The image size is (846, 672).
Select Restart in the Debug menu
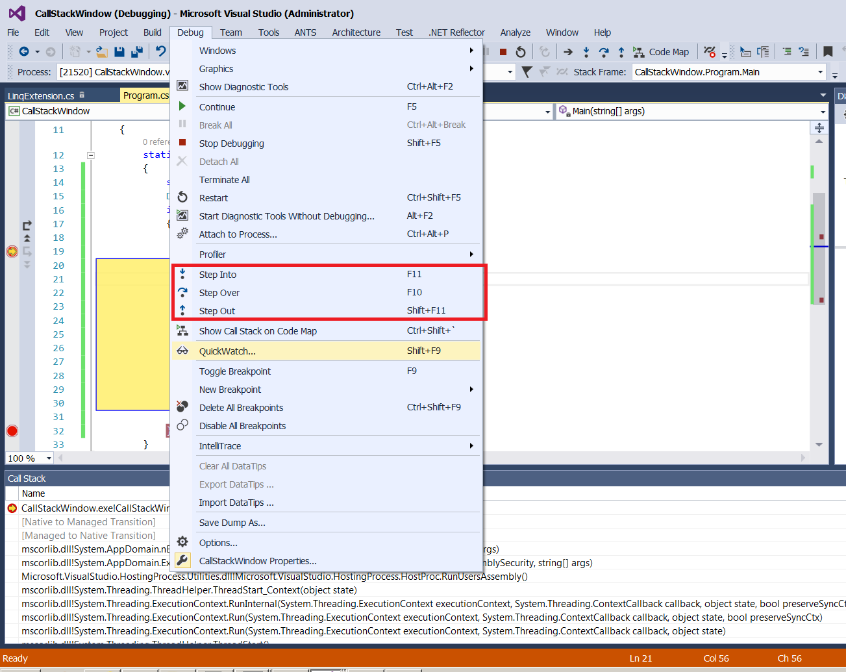coord(326,198)
